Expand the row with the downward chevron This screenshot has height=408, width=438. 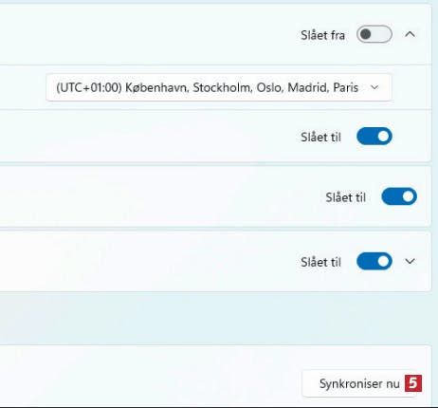410,261
